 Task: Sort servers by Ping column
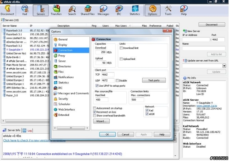tap(94, 26)
